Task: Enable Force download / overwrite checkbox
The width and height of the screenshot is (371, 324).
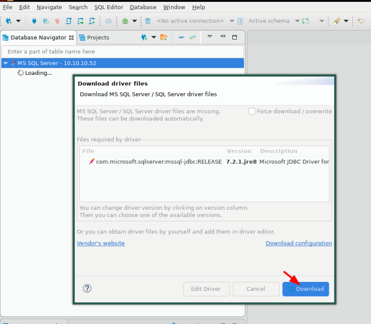Action: 252,111
